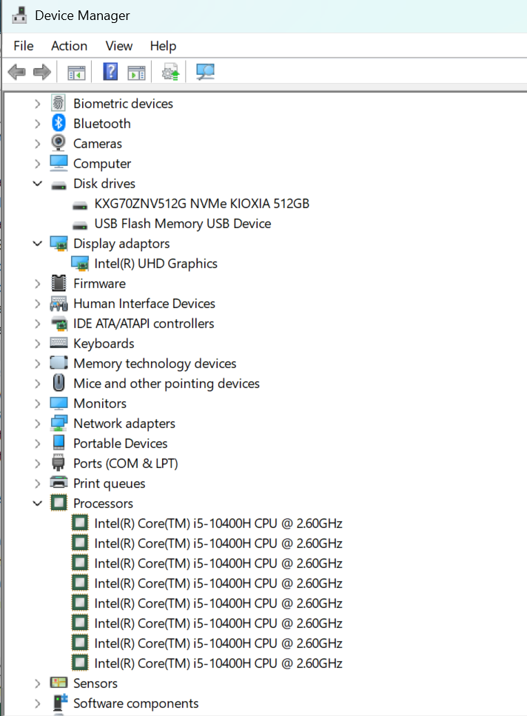Expand the Monitors node chevron
Viewport: 527px width, 716px height.
pyautogui.click(x=38, y=404)
